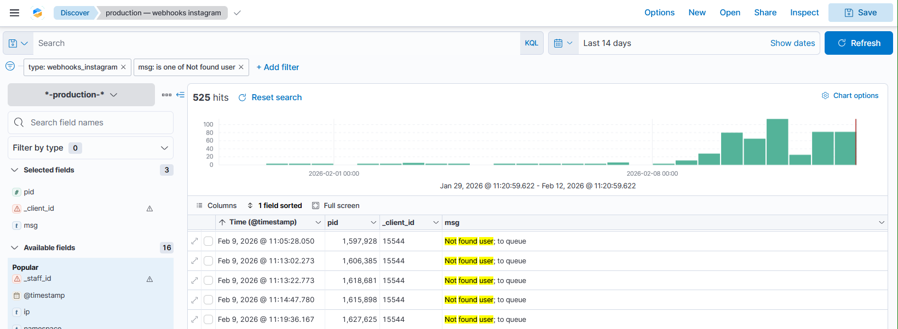Remove the type: webhooks_instagram filter

click(x=123, y=67)
